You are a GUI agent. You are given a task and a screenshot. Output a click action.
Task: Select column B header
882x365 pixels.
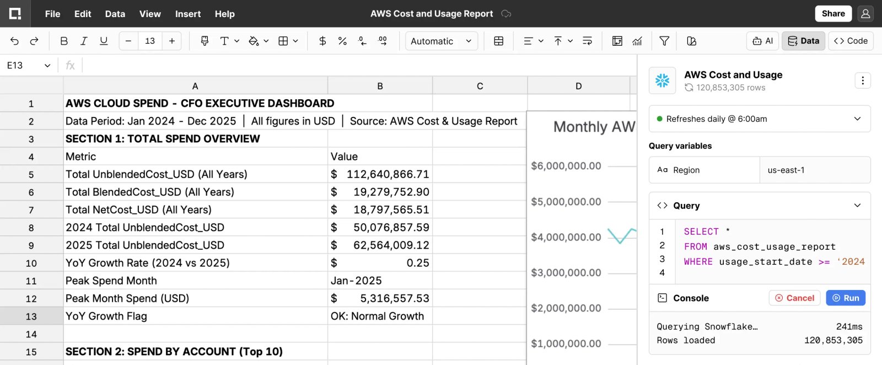coord(380,86)
